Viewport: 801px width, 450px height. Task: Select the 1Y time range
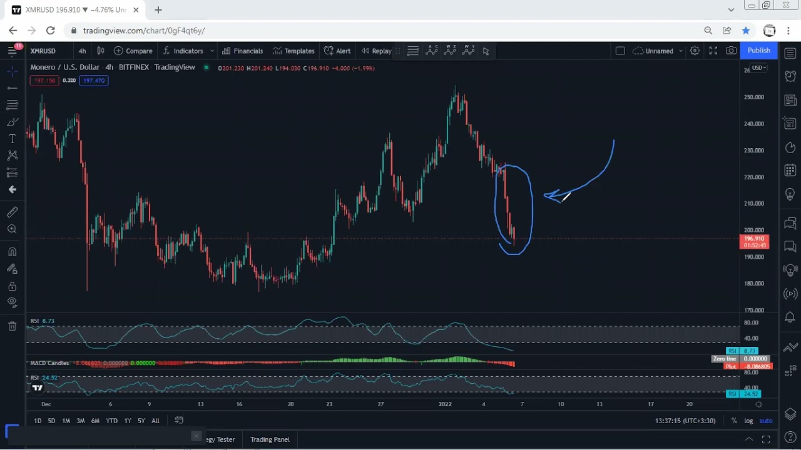point(128,421)
